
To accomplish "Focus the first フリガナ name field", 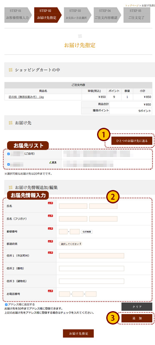I will [x=73, y=219].
